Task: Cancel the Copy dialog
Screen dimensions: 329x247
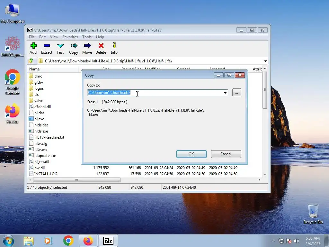Action: pos(226,154)
